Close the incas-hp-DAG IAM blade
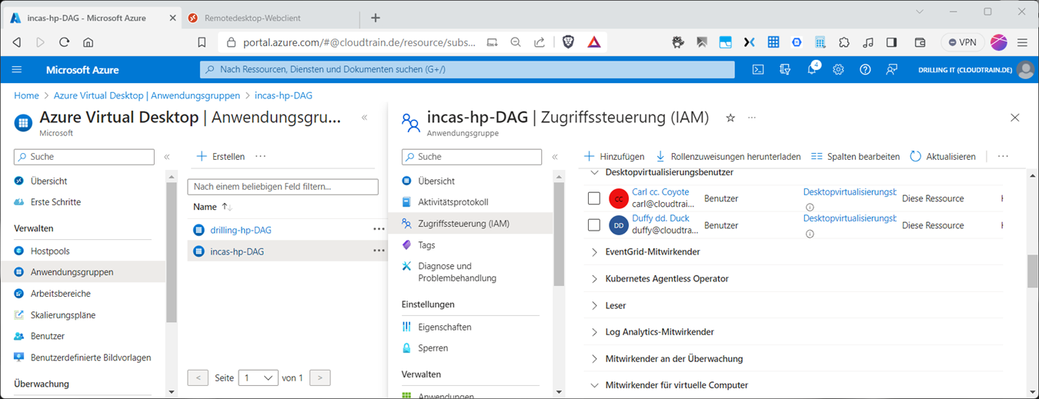 (1014, 118)
